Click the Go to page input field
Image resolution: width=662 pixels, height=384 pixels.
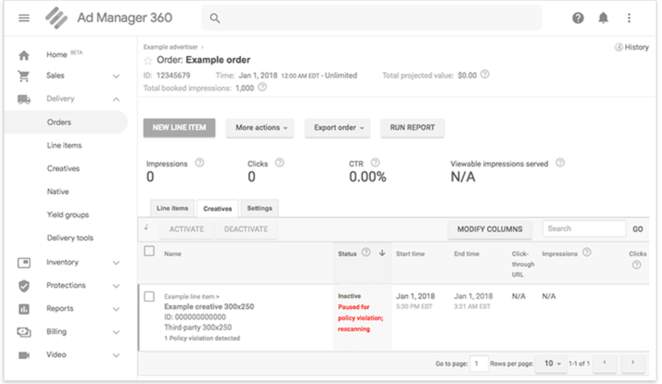point(479,364)
